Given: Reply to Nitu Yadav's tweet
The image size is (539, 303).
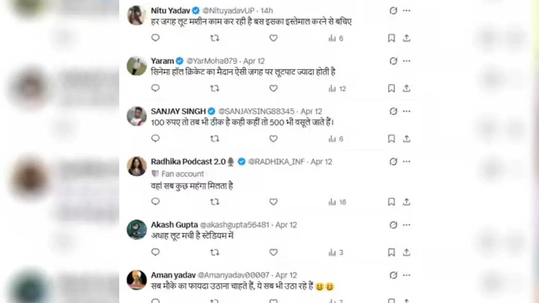Looking at the screenshot, I should pyautogui.click(x=155, y=38).
